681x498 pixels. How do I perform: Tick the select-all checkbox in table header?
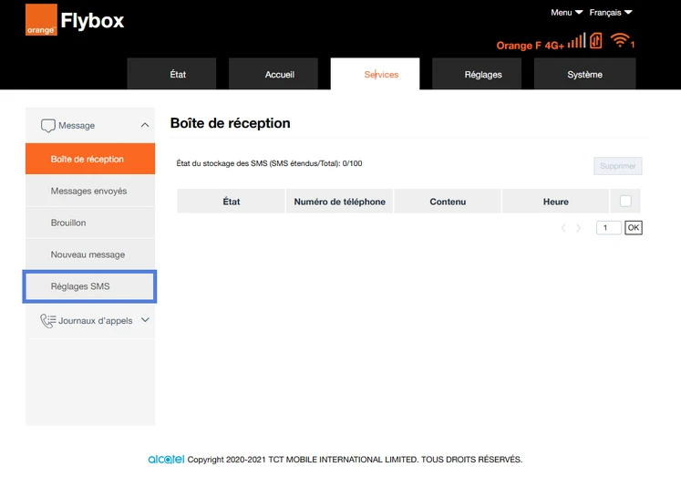click(x=625, y=202)
